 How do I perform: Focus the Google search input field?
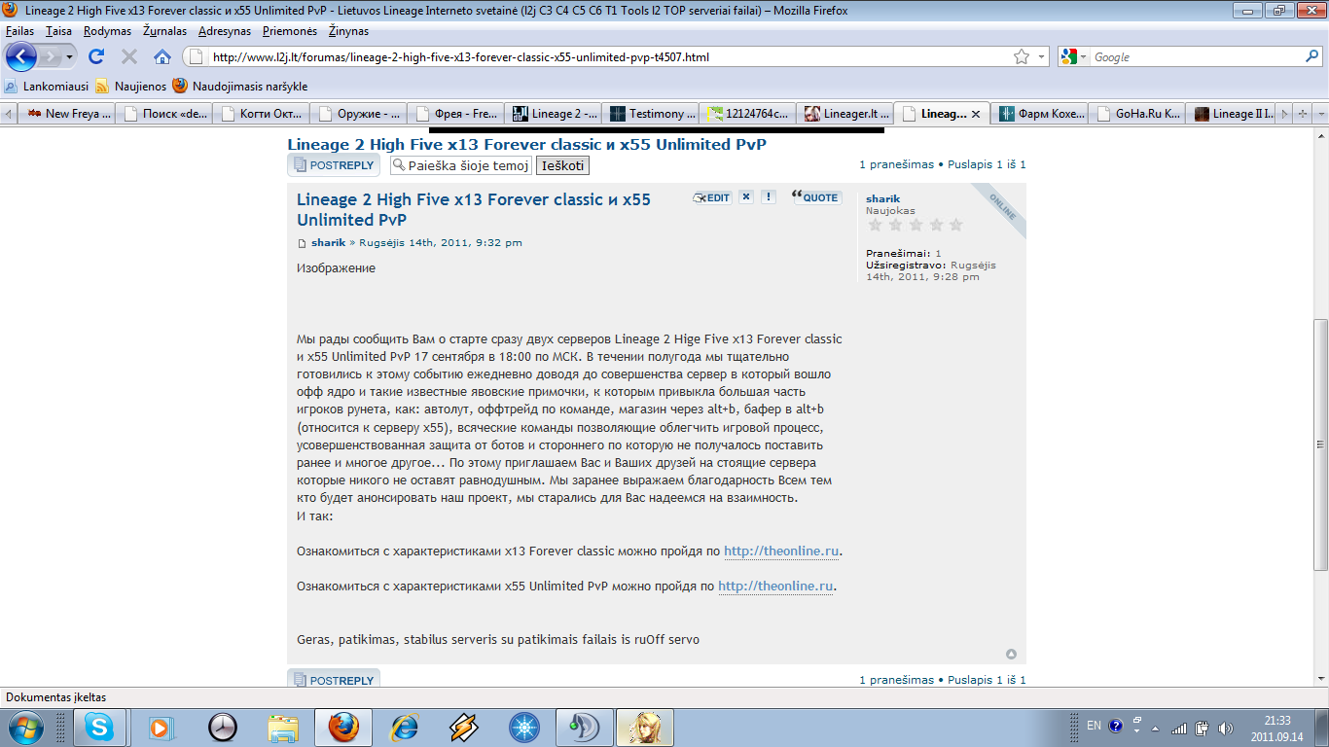point(1197,56)
